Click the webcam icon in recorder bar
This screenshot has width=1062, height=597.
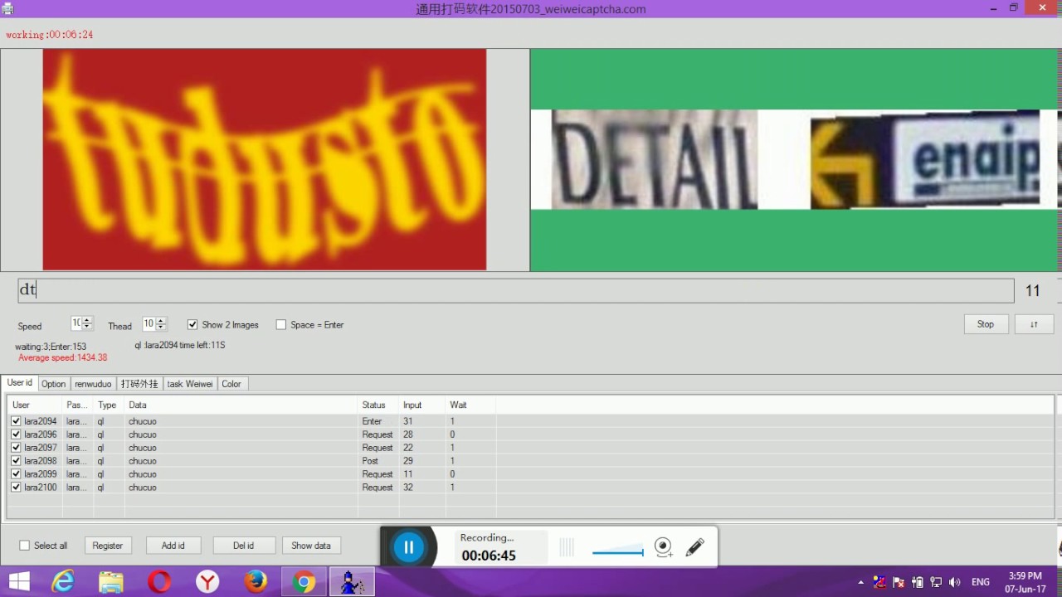663,547
